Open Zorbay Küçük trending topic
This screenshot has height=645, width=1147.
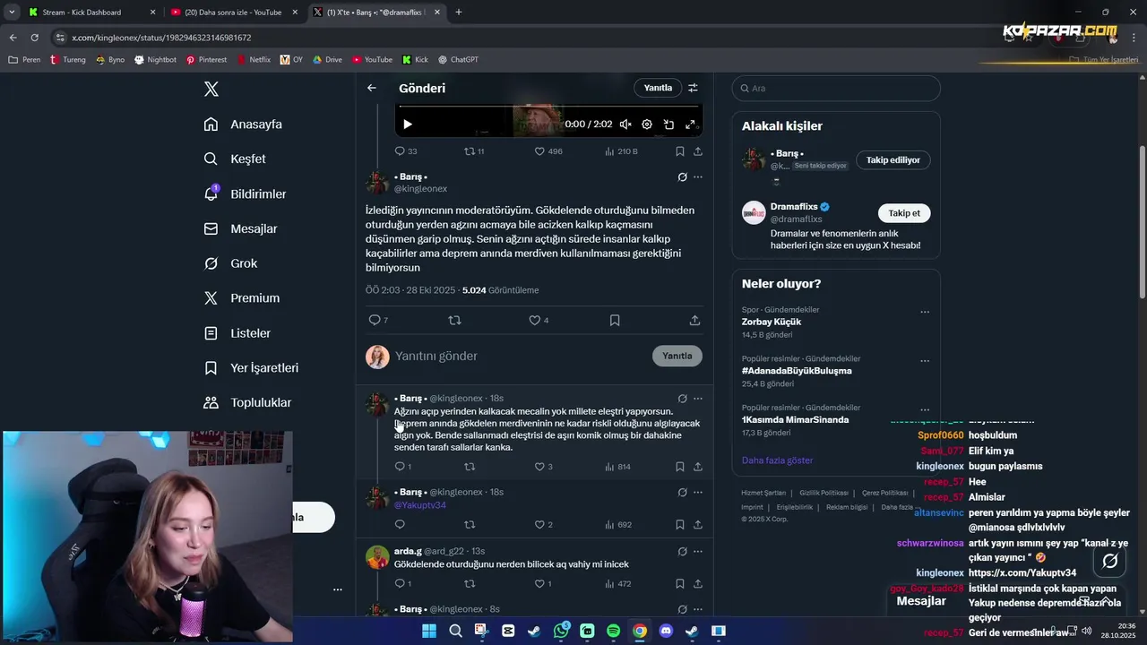click(772, 322)
